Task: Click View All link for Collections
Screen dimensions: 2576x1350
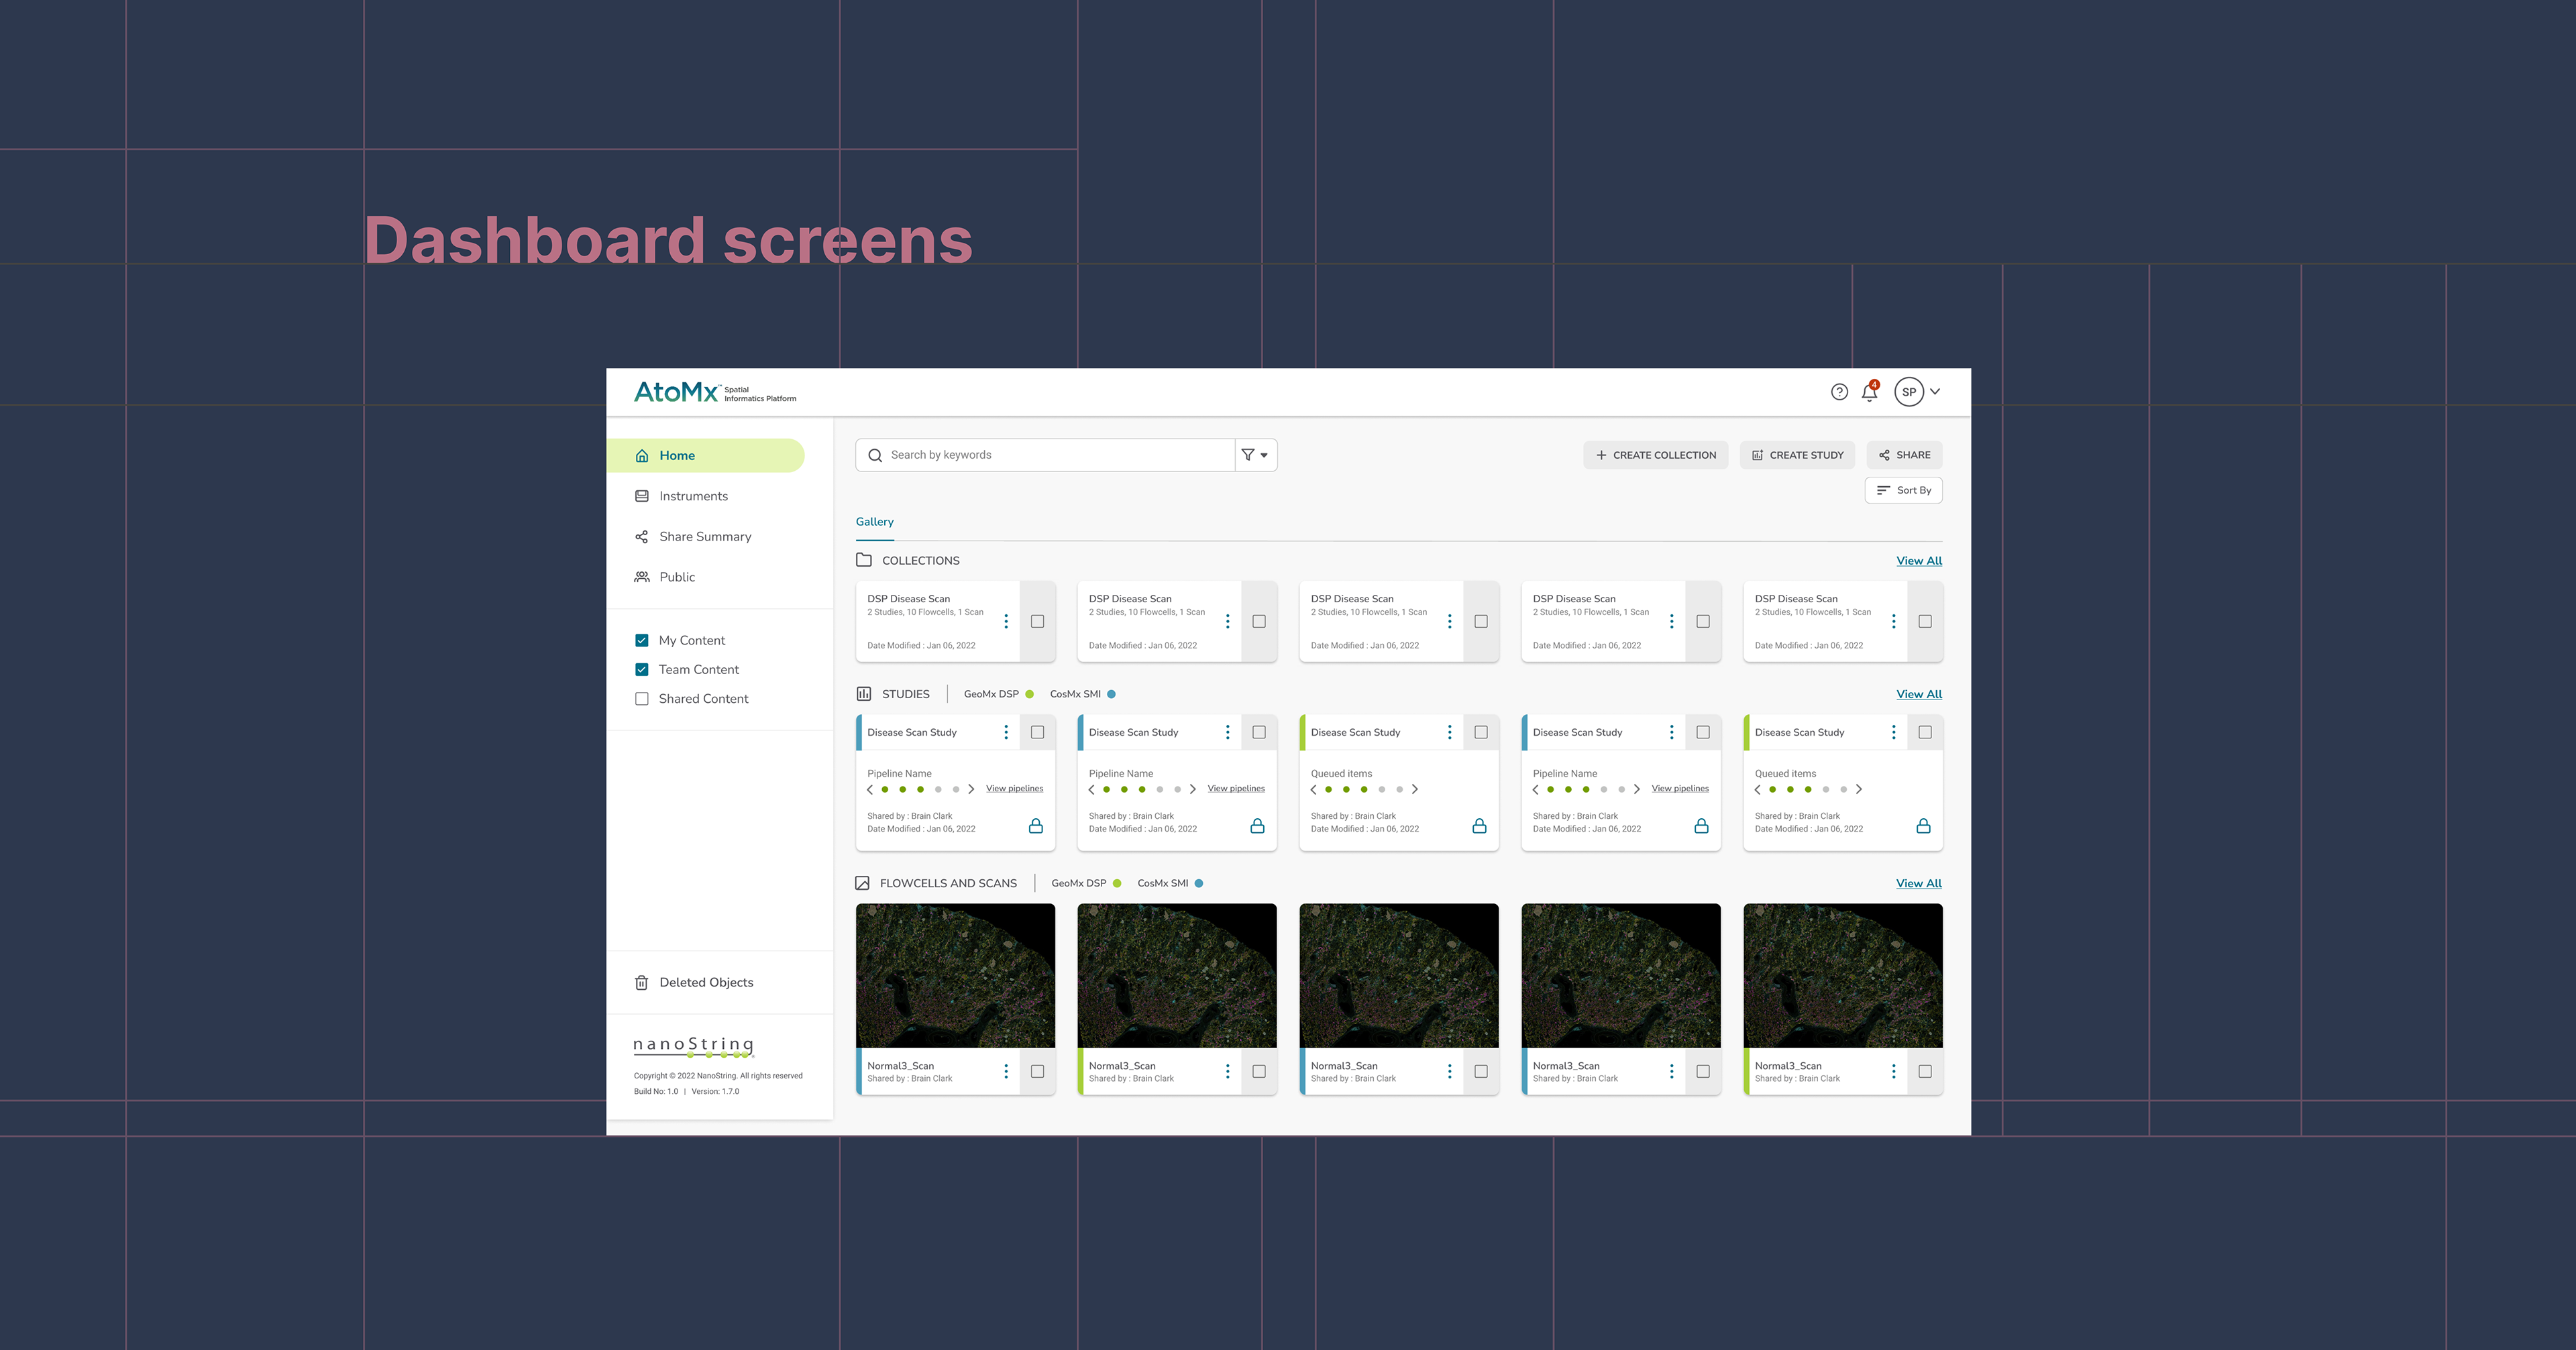Action: (x=1918, y=561)
